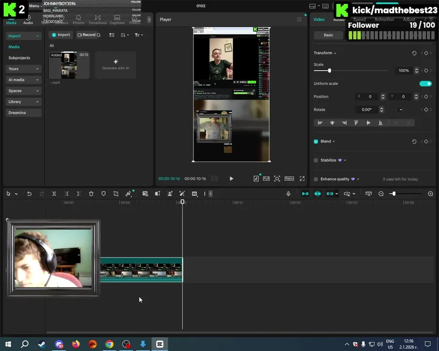Image resolution: width=439 pixels, height=351 pixels.
Task: Expand the Library dropdown
Action: 23,101
